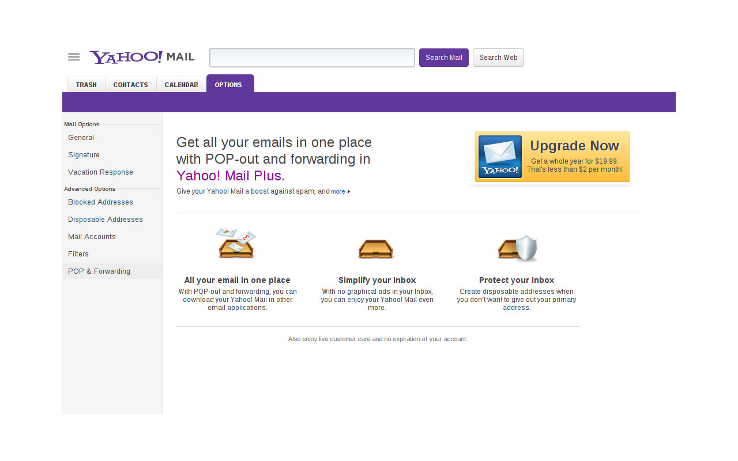Click the Search Mail button
The width and height of the screenshot is (738, 461).
pos(444,58)
